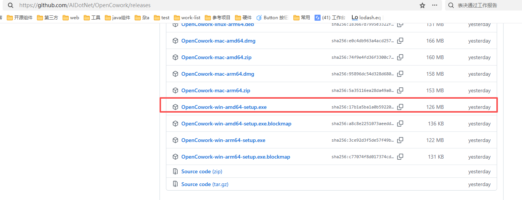
Task: Open the 第三方 bookmark folder
Action: coord(48,18)
